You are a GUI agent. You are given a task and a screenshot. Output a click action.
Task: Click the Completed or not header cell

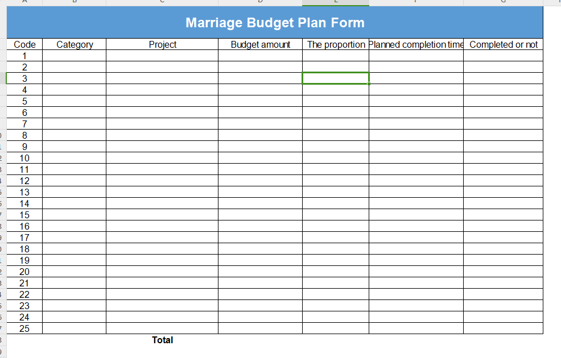(503, 44)
